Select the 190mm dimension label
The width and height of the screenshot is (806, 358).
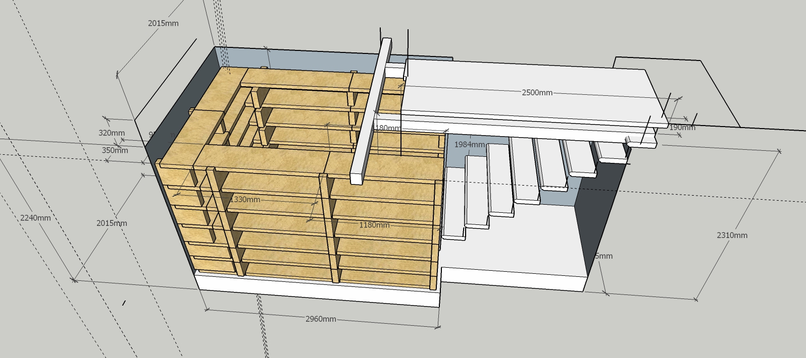pos(682,128)
